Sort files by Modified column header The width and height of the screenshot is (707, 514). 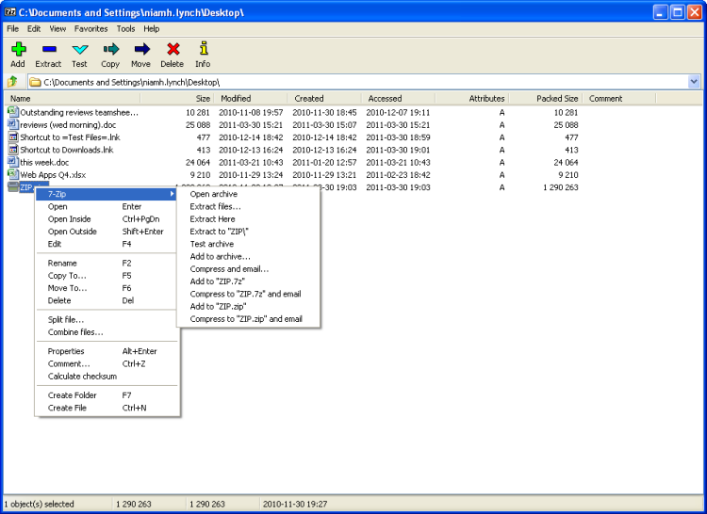[236, 98]
